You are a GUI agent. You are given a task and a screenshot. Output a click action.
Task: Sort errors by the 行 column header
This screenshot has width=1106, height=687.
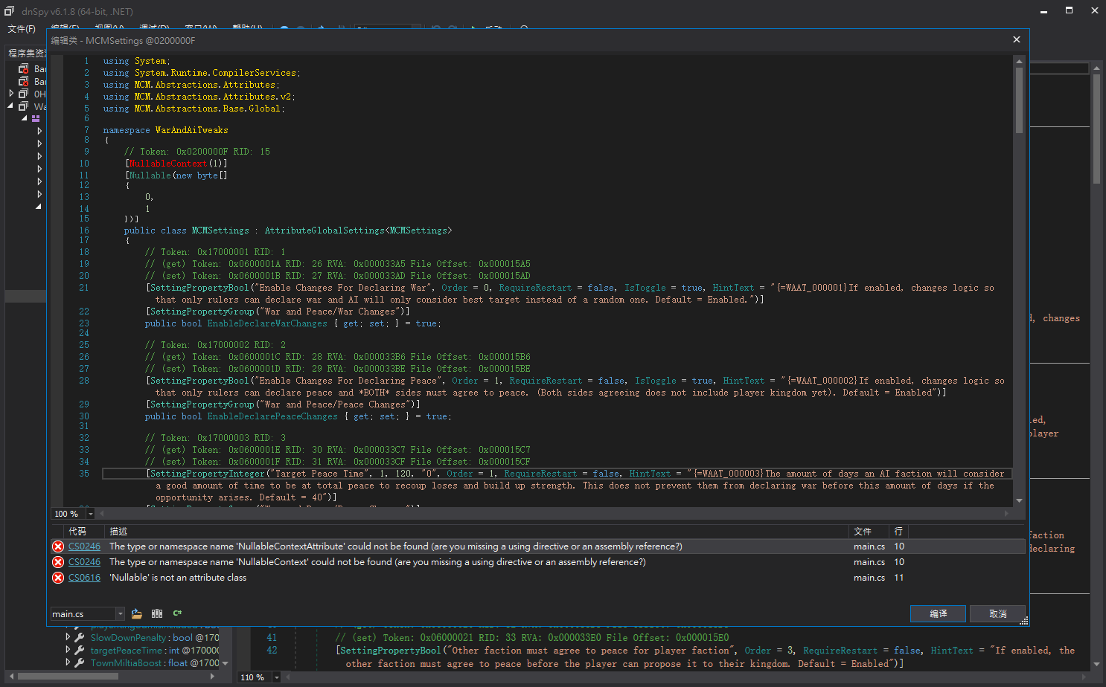click(898, 531)
